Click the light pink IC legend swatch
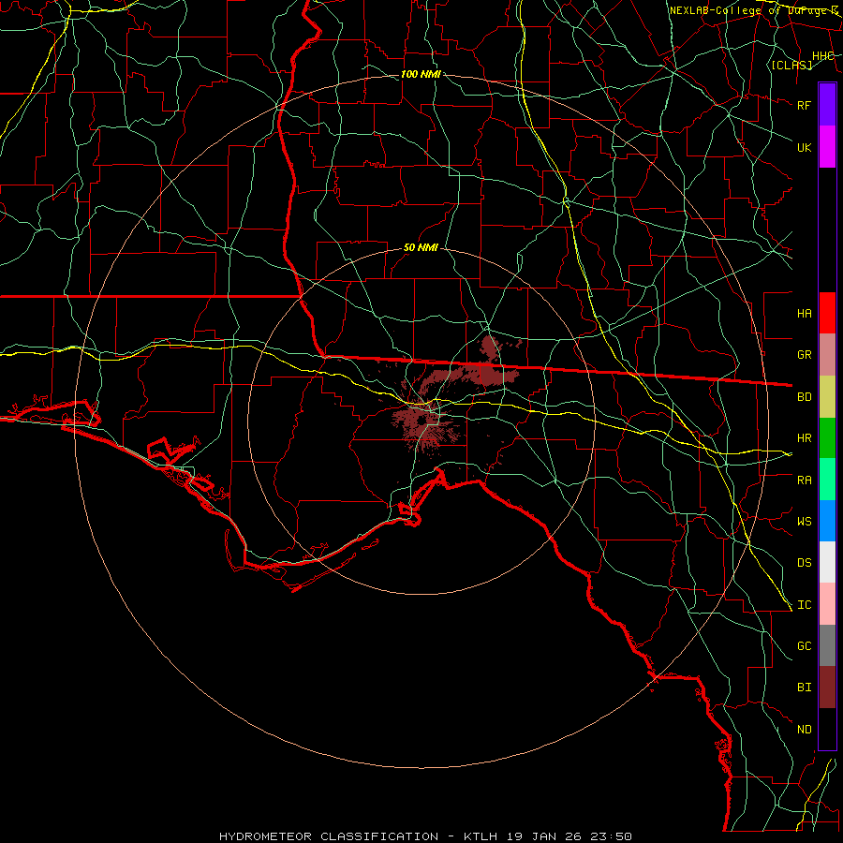This screenshot has width=843, height=843. point(827,604)
